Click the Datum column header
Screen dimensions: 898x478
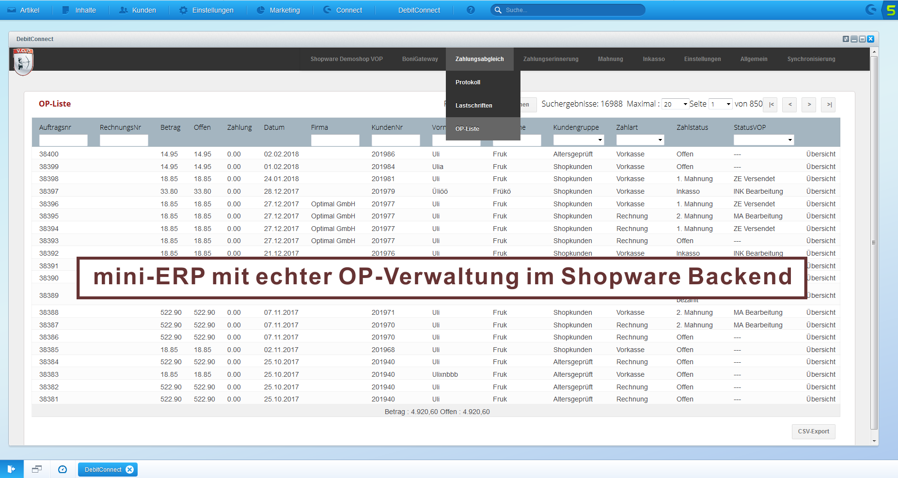[x=274, y=127]
